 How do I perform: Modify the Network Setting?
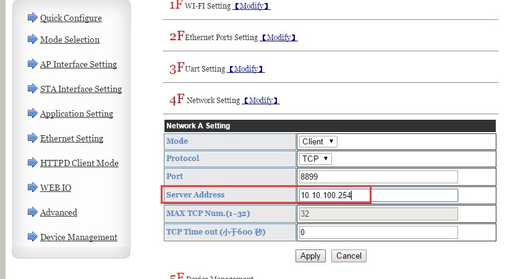click(261, 101)
